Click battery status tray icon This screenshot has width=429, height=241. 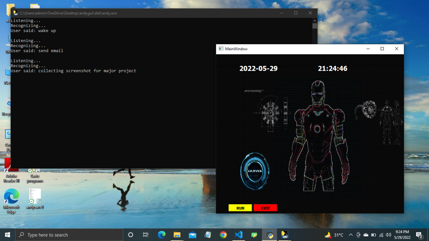pyautogui.click(x=373, y=234)
